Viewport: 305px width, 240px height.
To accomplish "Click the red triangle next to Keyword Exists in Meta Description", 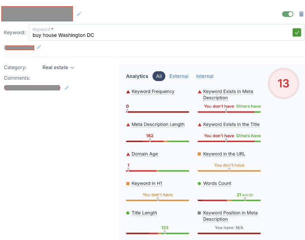I will [x=199, y=92].
